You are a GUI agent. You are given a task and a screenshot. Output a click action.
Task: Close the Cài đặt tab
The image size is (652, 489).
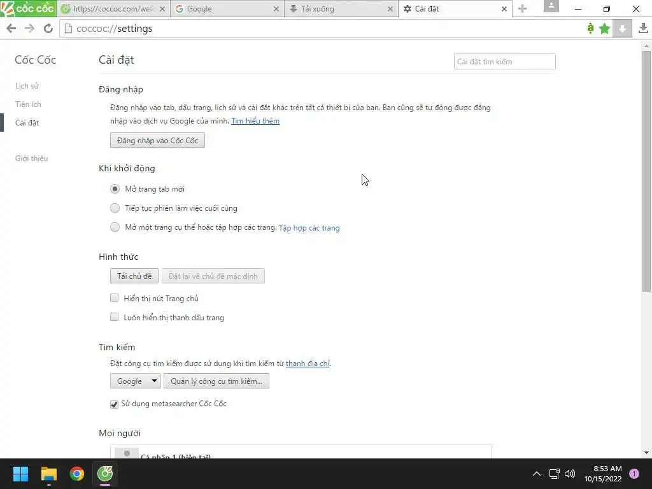(x=504, y=9)
